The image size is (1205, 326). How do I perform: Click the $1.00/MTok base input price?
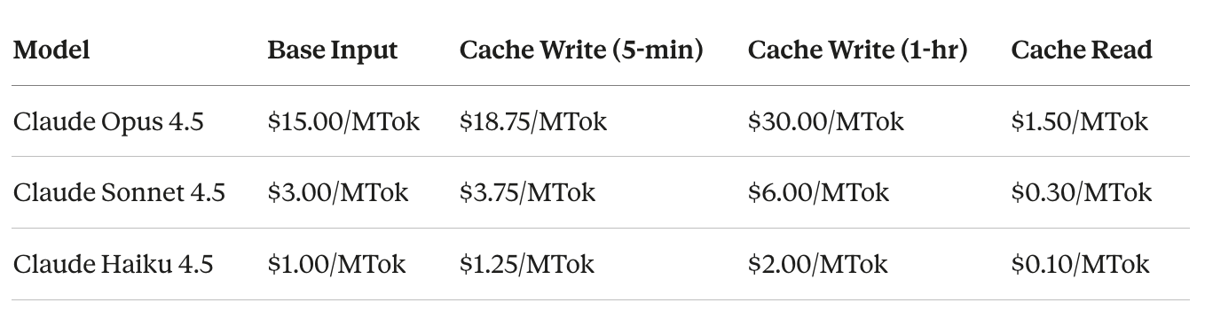[336, 264]
